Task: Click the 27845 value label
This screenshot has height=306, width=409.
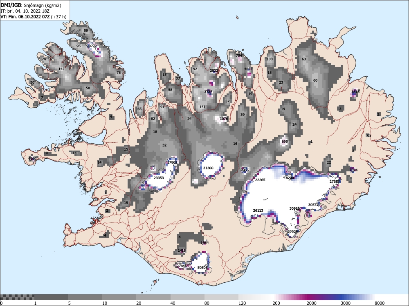Action: (182, 266)
